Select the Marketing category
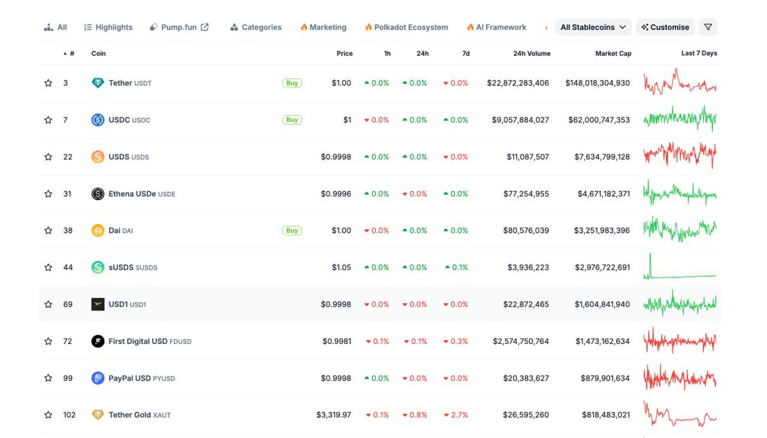The height and width of the screenshot is (438, 767). 323,27
